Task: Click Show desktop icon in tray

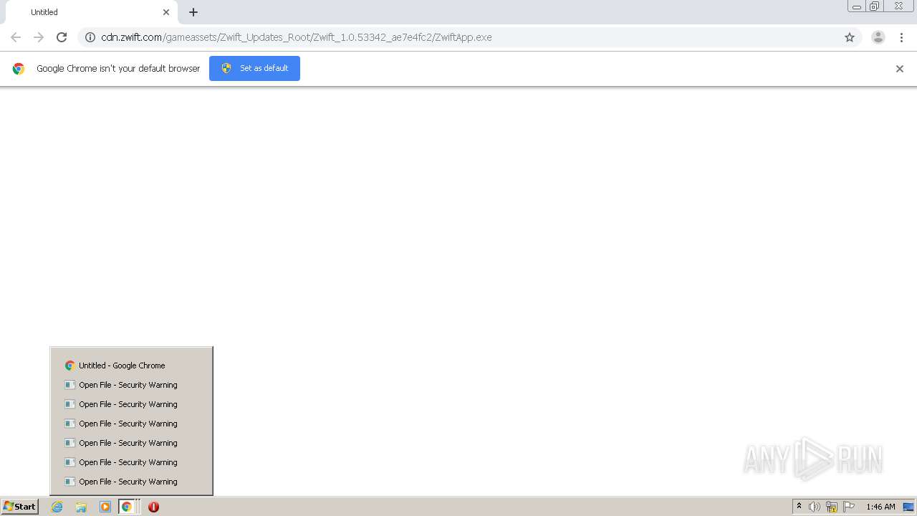Action: click(908, 507)
